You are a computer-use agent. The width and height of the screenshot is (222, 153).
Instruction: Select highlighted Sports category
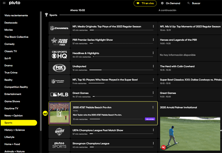(19, 123)
